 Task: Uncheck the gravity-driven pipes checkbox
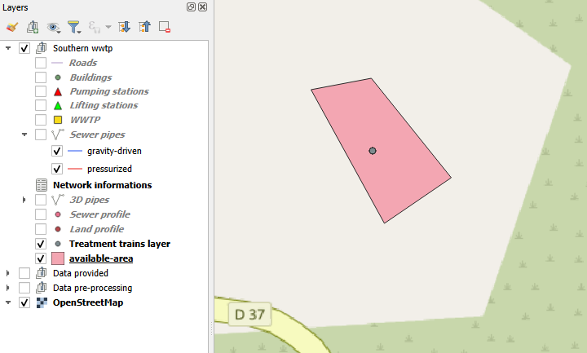pos(57,151)
